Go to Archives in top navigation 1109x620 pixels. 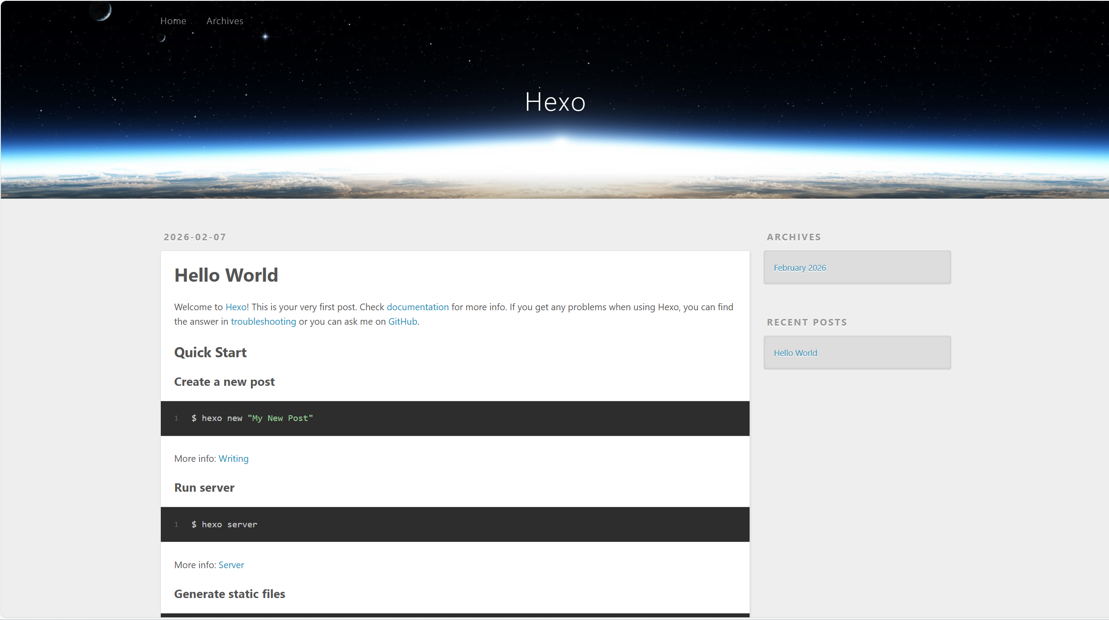[225, 21]
